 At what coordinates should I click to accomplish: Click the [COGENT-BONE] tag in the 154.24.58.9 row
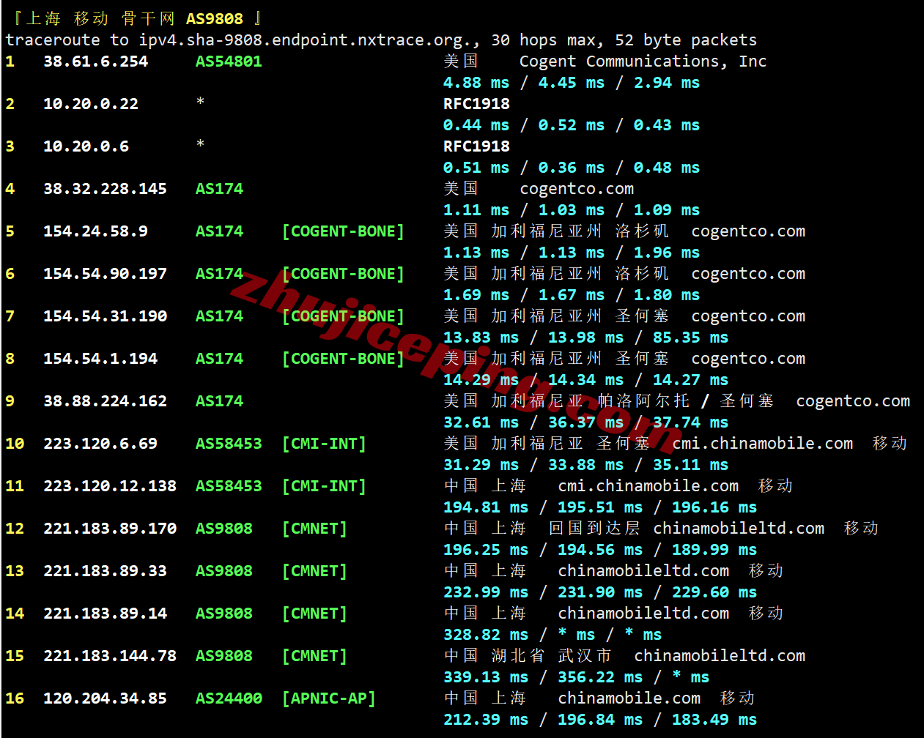point(343,231)
